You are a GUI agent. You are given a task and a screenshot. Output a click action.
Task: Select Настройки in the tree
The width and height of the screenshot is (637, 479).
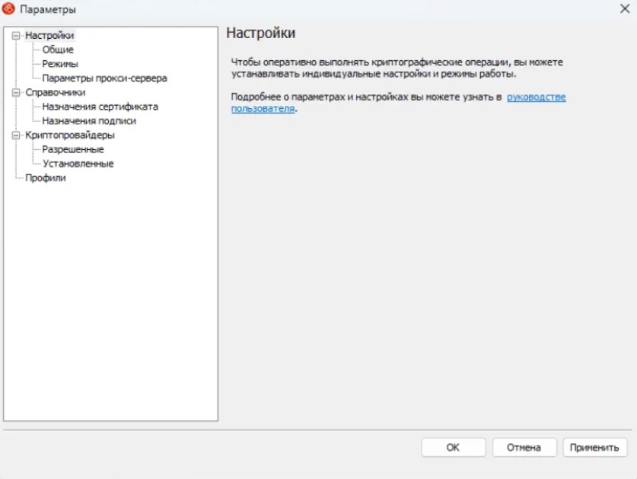click(x=49, y=35)
